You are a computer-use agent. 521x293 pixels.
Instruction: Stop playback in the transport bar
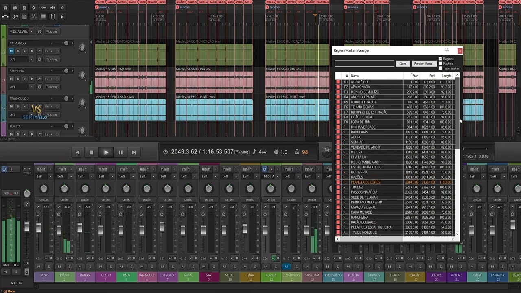click(x=91, y=152)
